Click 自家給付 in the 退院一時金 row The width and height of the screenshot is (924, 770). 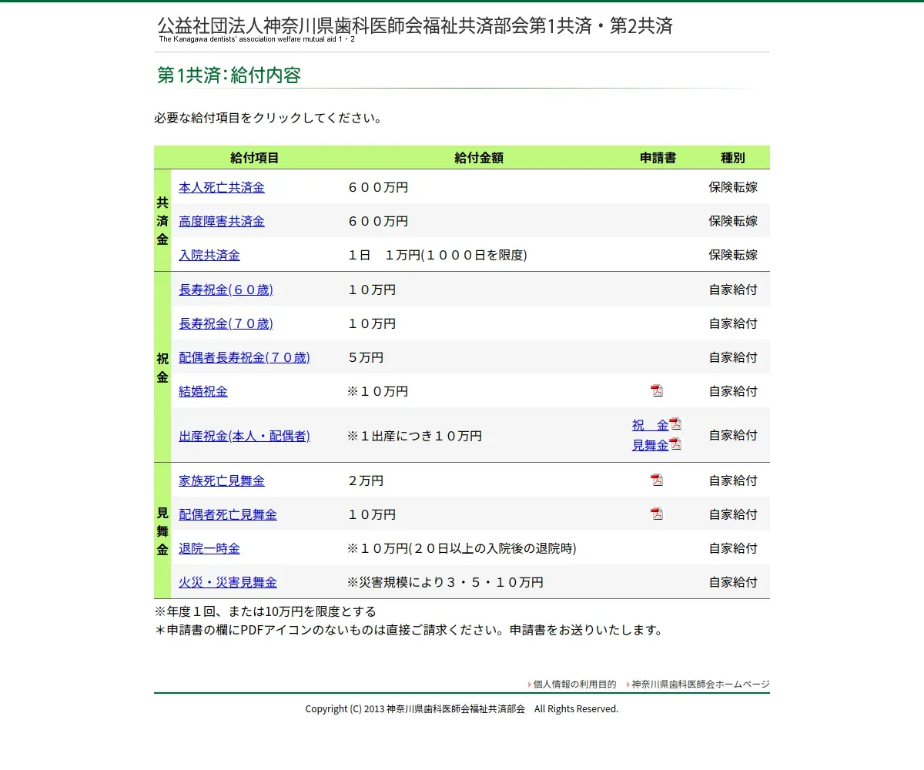point(733,548)
